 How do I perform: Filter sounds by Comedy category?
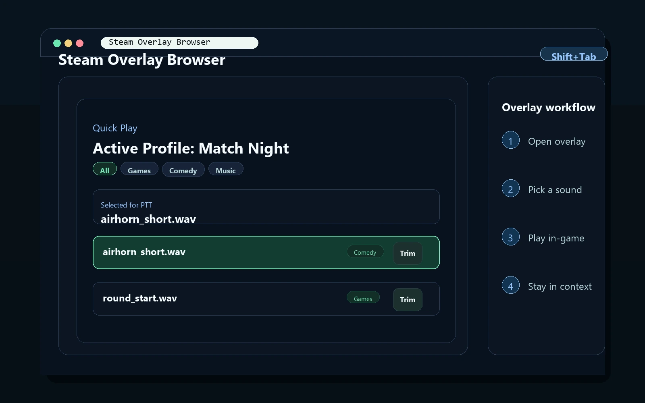pos(183,169)
